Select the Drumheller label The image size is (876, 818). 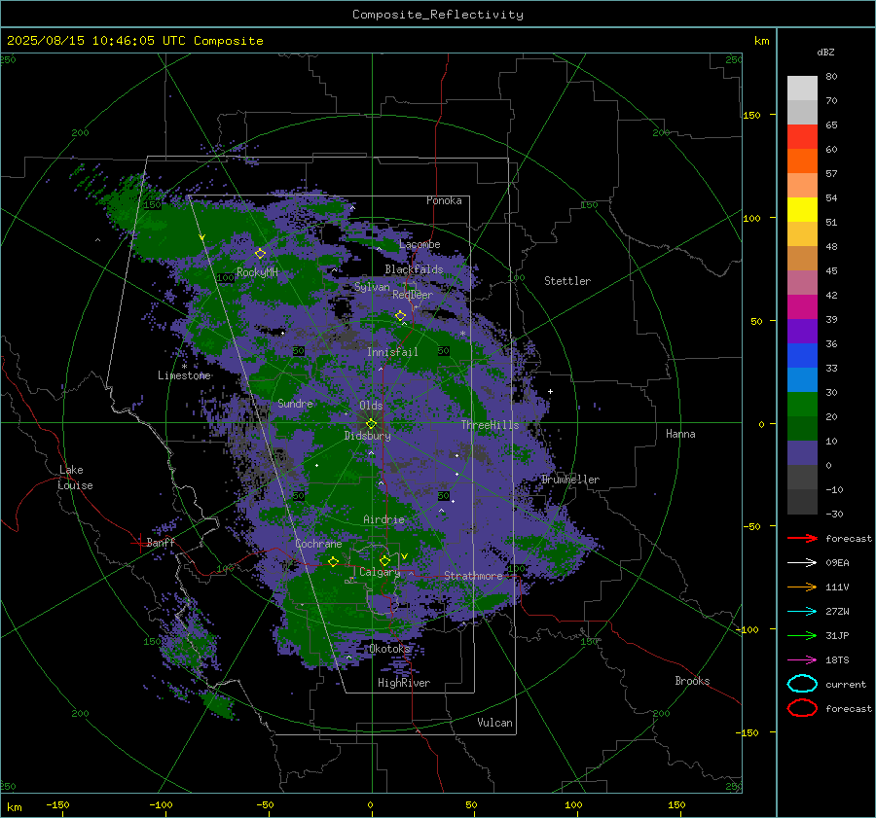pos(570,480)
